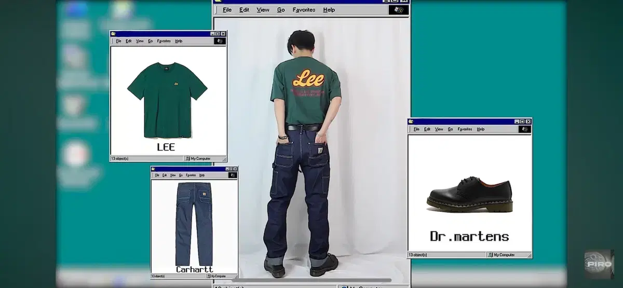Click folder icon in Dr.martens window title bar
Image resolution: width=623 pixels, height=288 pixels.
411,121
